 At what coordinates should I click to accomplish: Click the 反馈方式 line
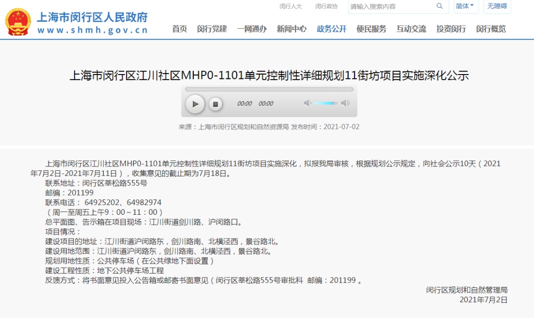pos(204,280)
